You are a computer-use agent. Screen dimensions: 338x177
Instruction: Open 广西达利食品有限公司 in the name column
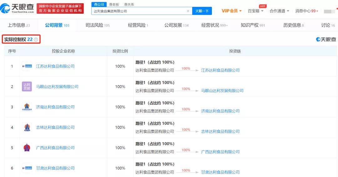click(x=55, y=148)
